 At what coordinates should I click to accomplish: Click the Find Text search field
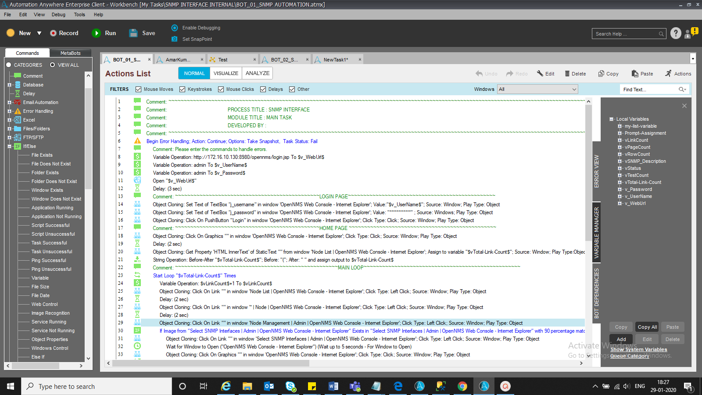click(x=648, y=90)
